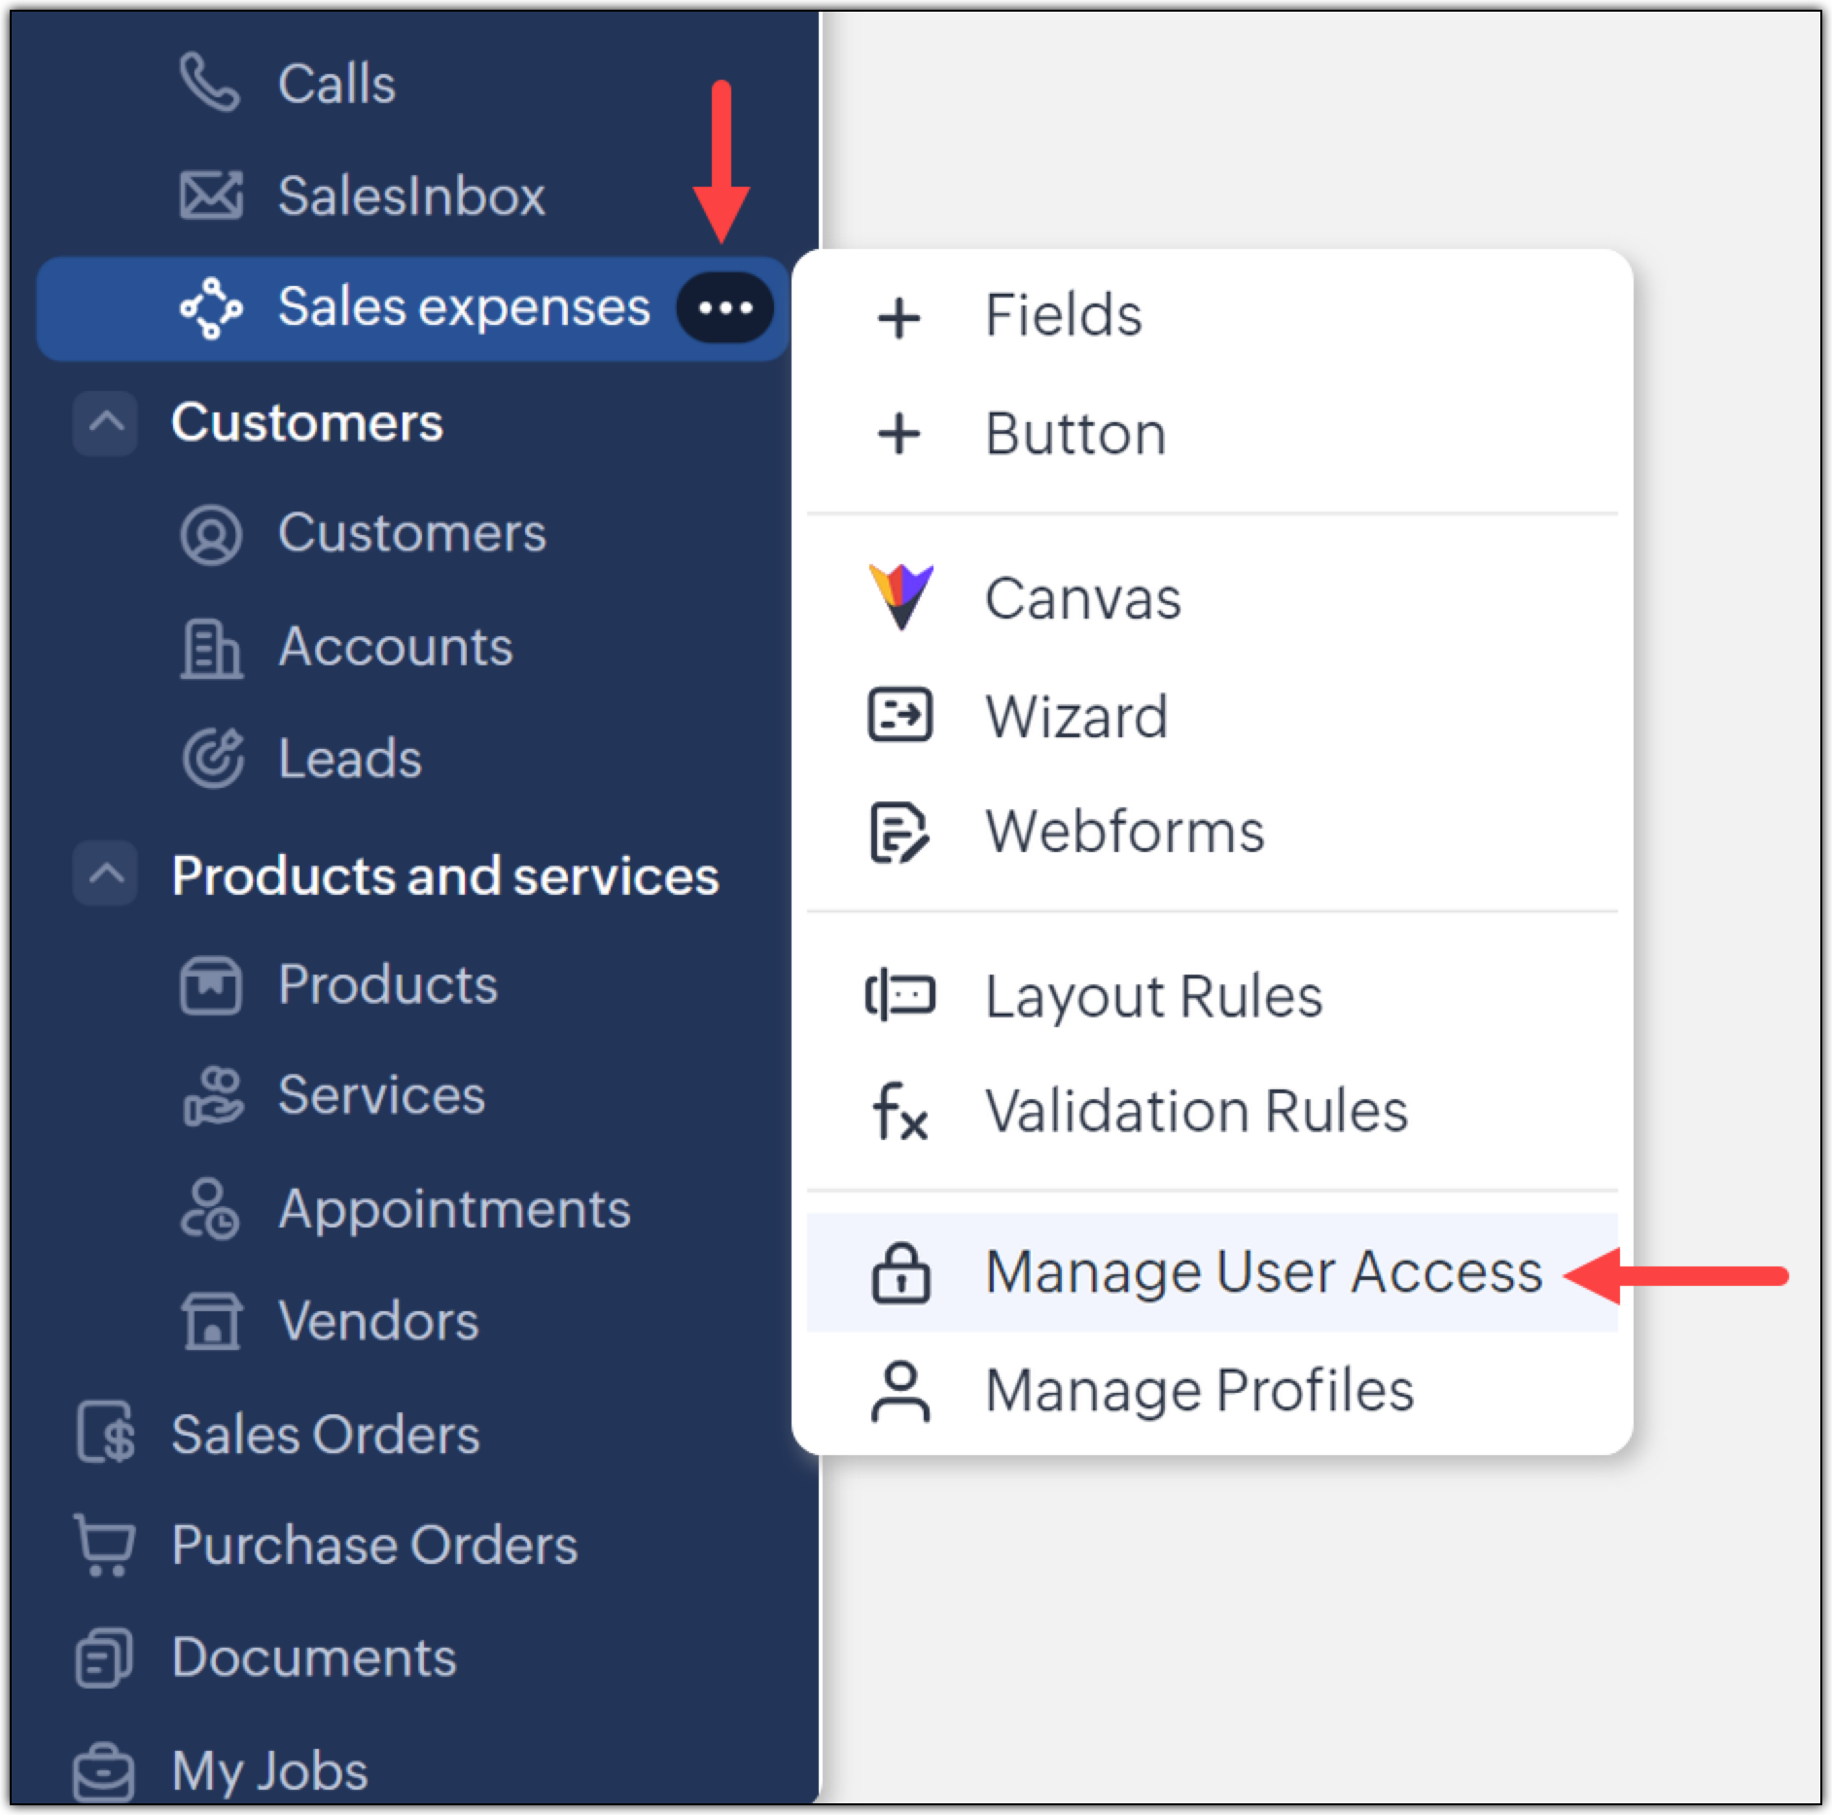Screen dimensions: 1832x1815
Task: Open Vendors in the sidebar
Action: (x=377, y=1321)
